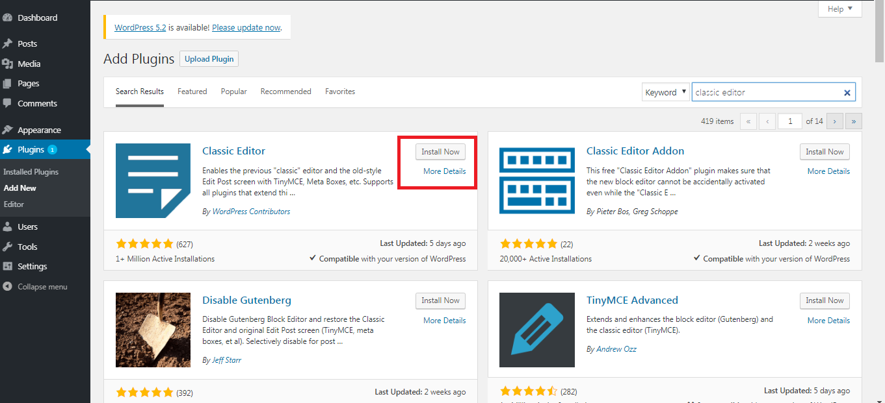Click the Pieter Bos author link
Screen dimensions: 885x403
point(614,212)
